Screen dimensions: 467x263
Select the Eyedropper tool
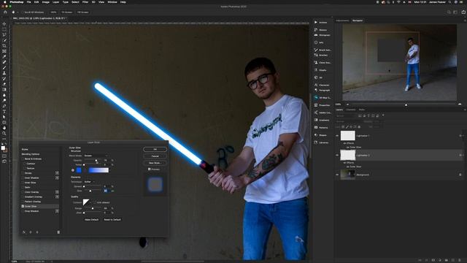pos(4,57)
